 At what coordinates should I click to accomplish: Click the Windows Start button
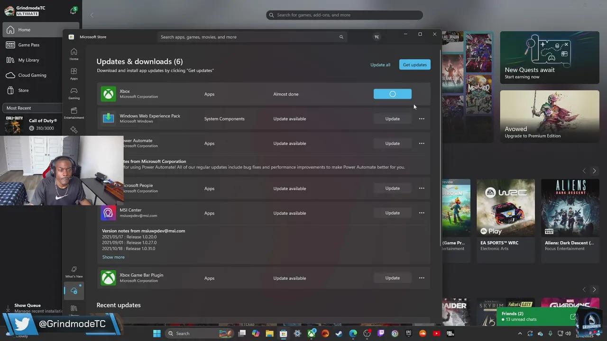click(157, 333)
